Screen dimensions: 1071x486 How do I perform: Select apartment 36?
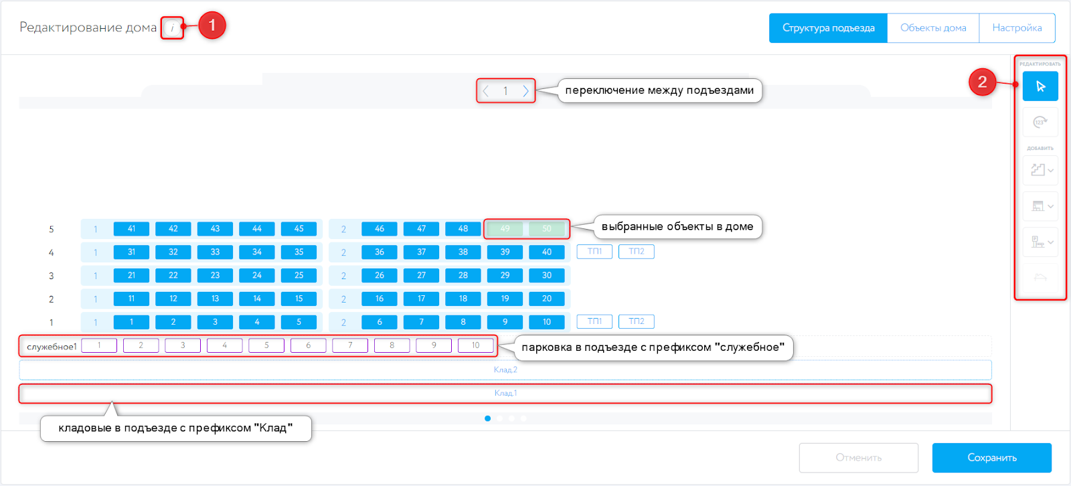pyautogui.click(x=380, y=252)
